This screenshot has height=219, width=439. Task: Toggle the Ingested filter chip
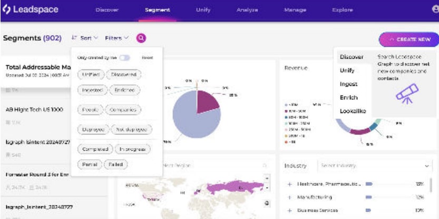point(92,90)
